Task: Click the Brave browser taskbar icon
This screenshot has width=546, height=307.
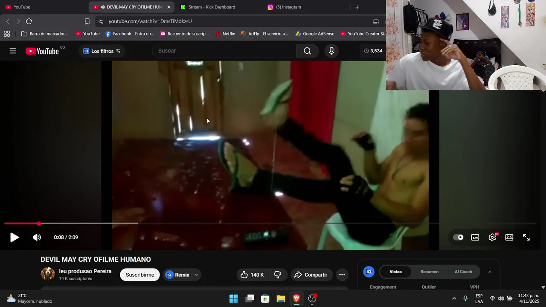Action: 296,298
